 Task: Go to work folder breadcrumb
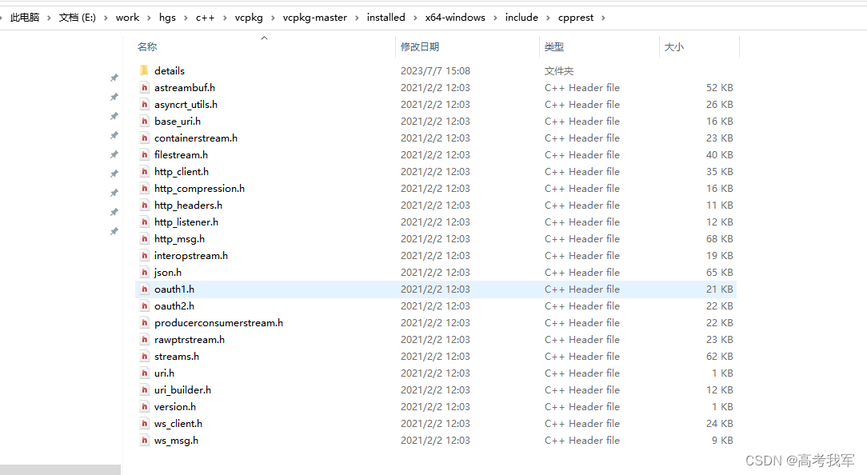click(127, 18)
